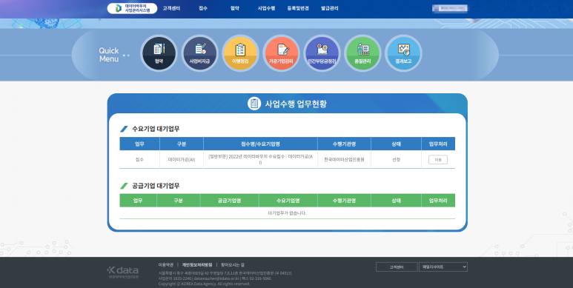Open the 사업수행 top menu

click(x=266, y=8)
